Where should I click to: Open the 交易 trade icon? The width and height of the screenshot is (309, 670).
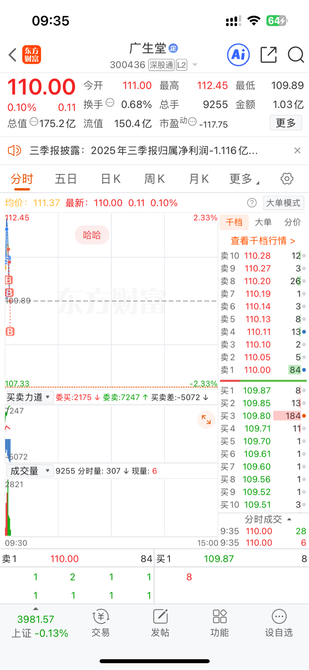pos(101,623)
